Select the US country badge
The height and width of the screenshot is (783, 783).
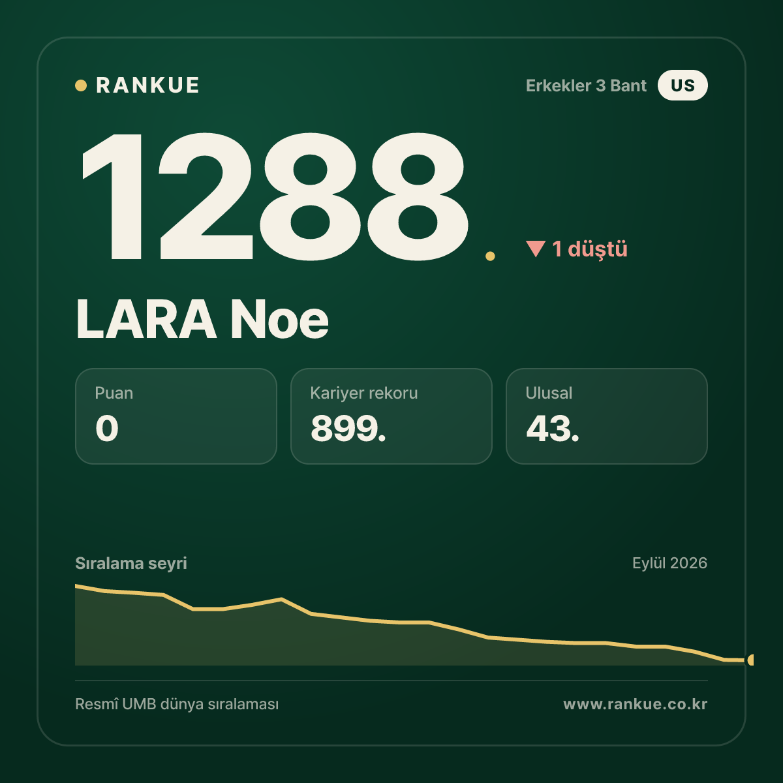pyautogui.click(x=683, y=85)
